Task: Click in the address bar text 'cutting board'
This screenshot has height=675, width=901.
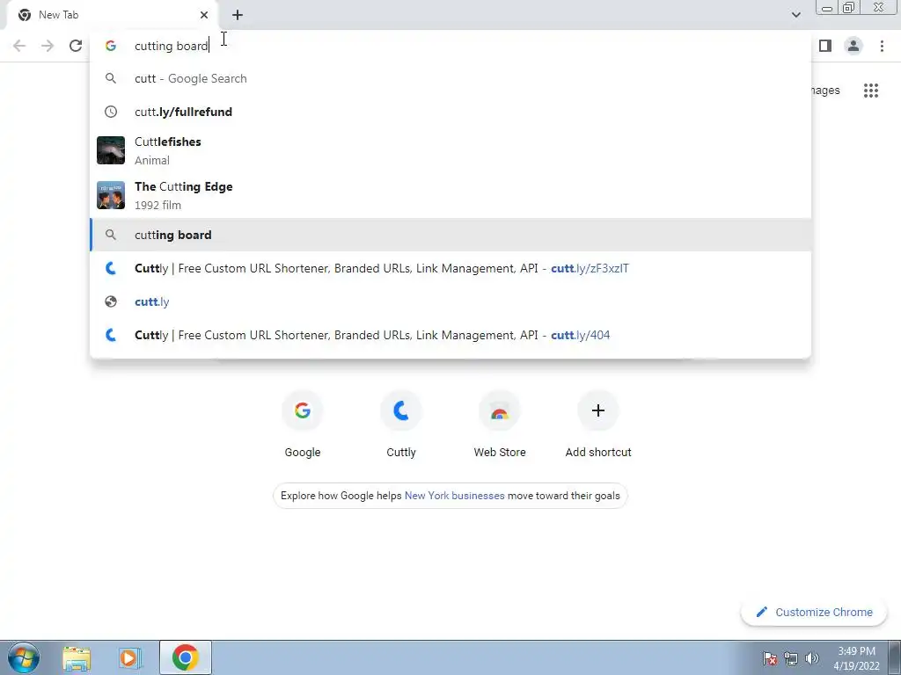Action: 171,46
